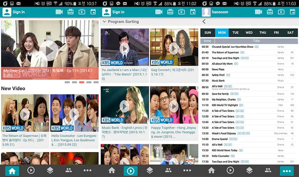Tap the video camera icon in Program Sorting screen header
The height and width of the screenshot is (177, 299).
159,12
